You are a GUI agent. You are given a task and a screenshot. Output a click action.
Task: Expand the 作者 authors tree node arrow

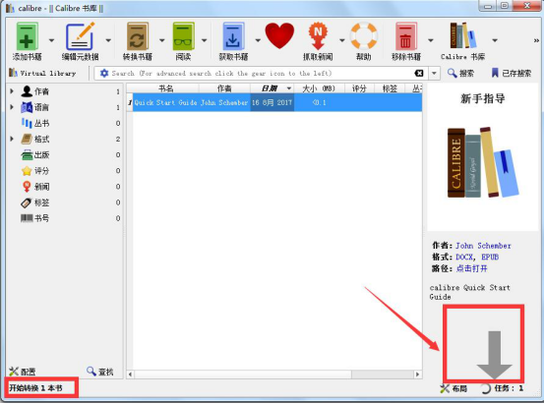[12, 91]
